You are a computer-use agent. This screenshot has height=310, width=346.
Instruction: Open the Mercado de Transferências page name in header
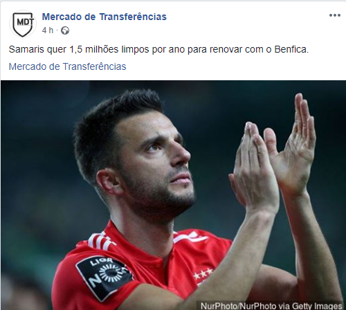point(104,17)
